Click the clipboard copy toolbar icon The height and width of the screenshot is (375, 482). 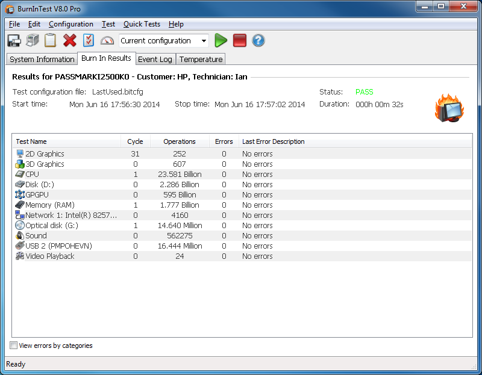pyautogui.click(x=51, y=40)
